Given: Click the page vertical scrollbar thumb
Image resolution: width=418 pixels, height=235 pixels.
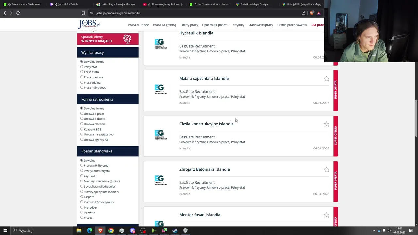Looking at the screenshot, I should click(x=416, y=118).
